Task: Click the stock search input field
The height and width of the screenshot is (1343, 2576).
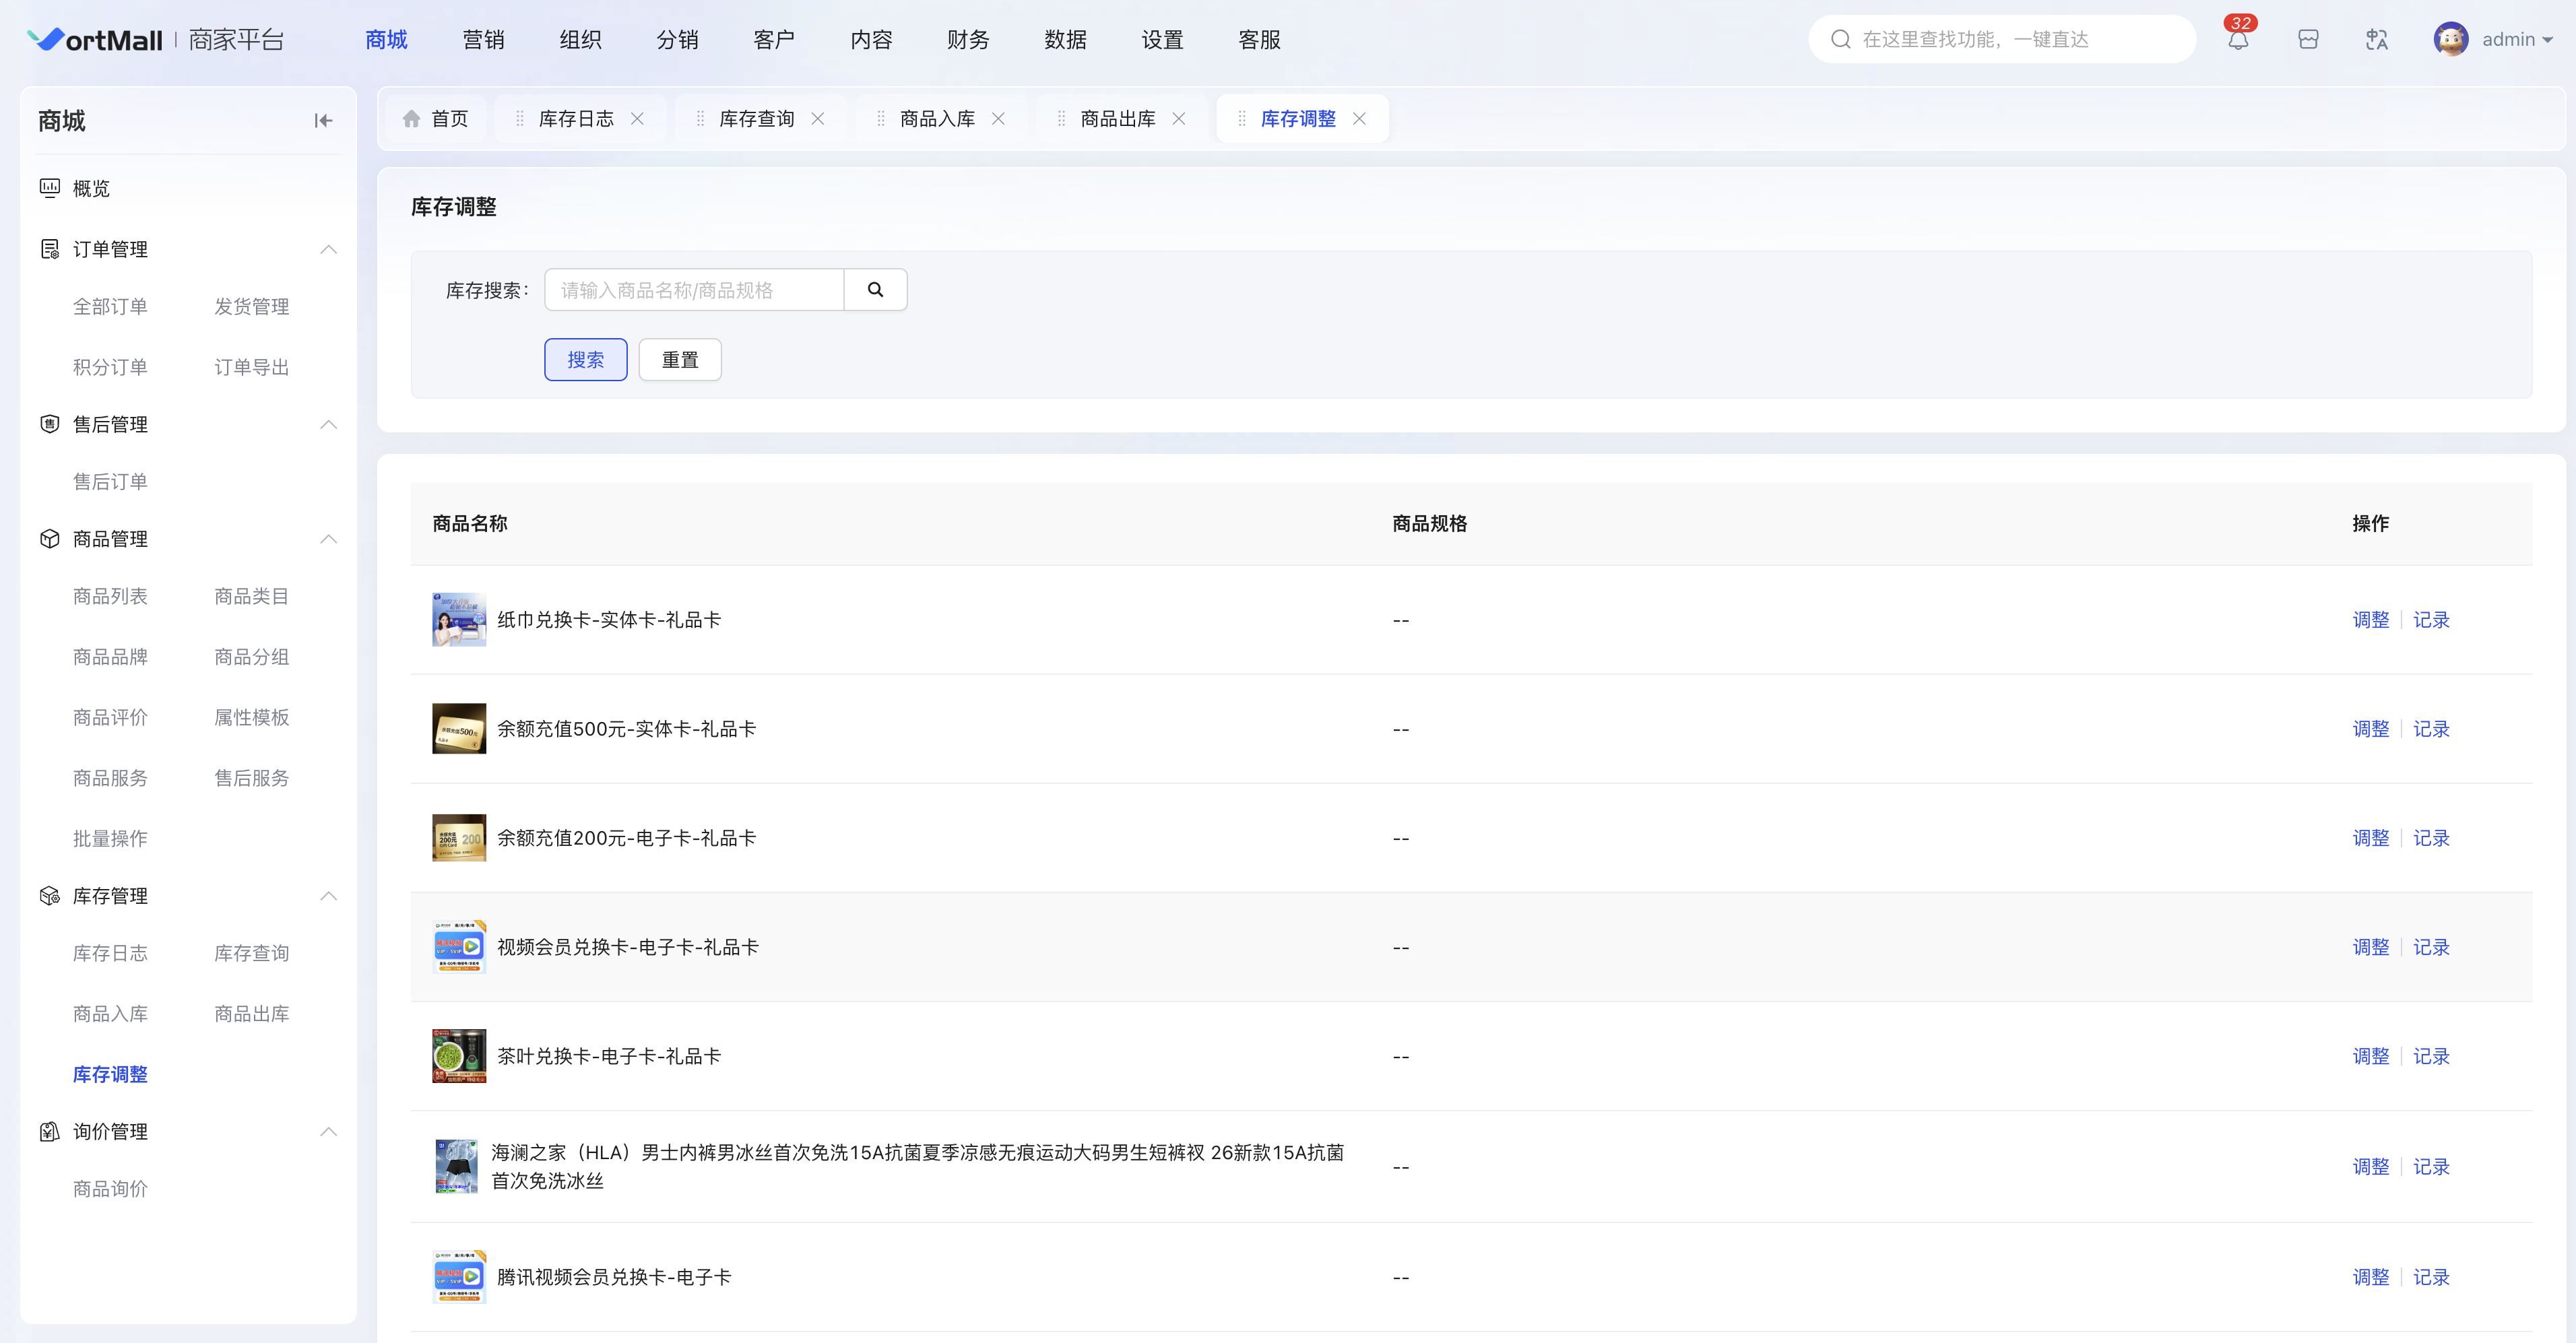Action: click(x=694, y=290)
